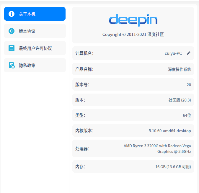Click version number value 20
This screenshot has height=193, width=199.
[x=189, y=85]
